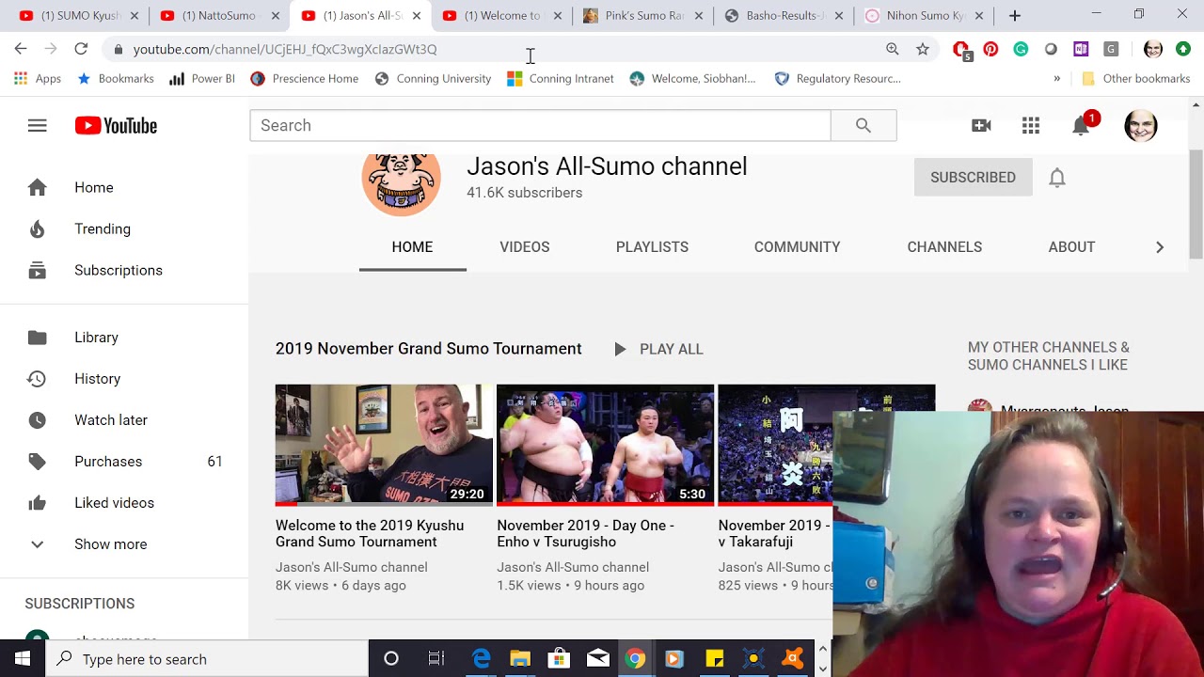Toggle the SUBSCRIBED button

973,178
